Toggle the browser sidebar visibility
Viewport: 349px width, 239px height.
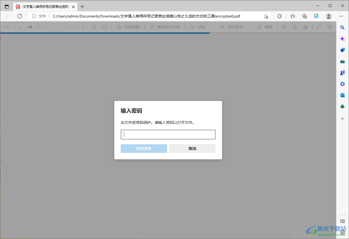343,221
